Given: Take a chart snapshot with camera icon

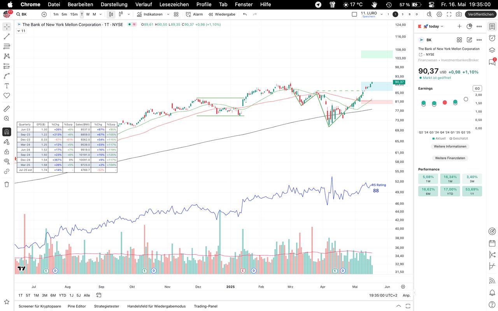Looking at the screenshot, I should click(x=459, y=14).
